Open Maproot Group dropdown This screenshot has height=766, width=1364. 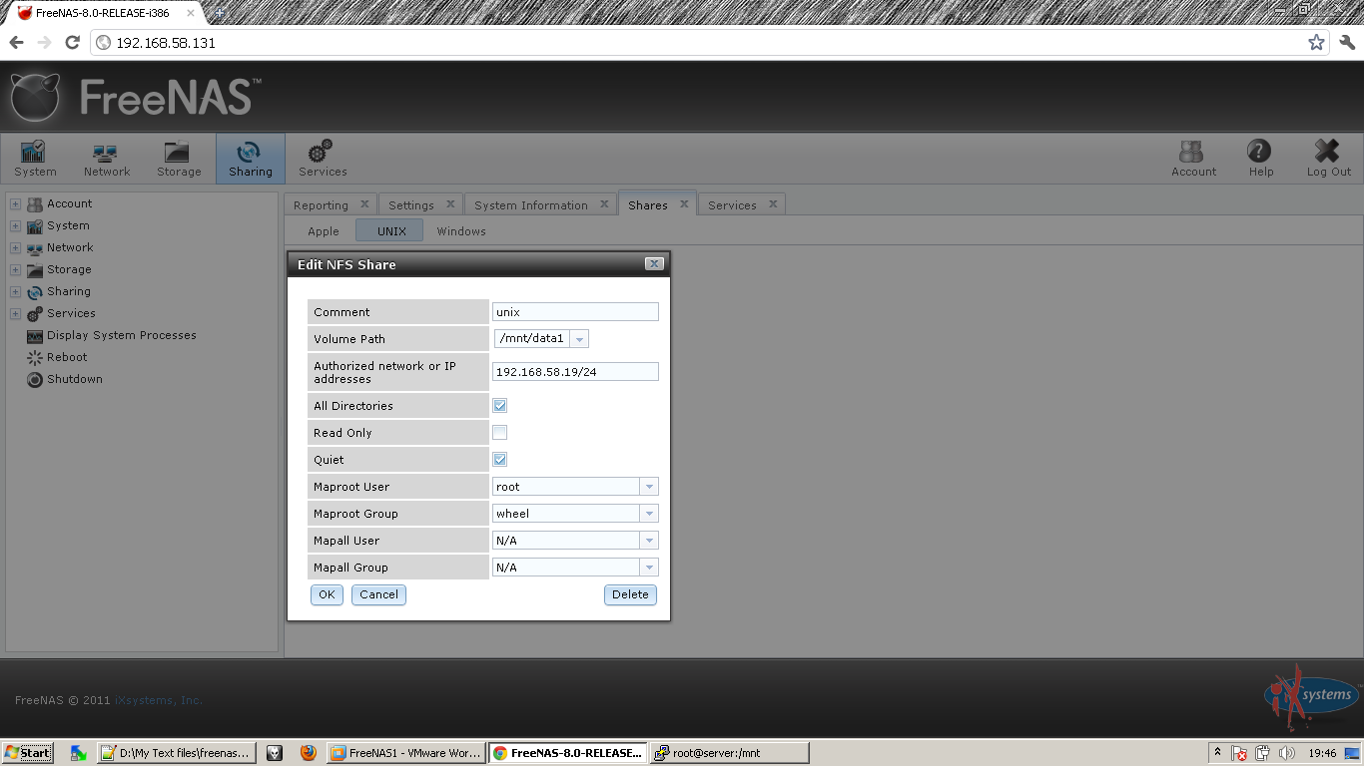(649, 514)
